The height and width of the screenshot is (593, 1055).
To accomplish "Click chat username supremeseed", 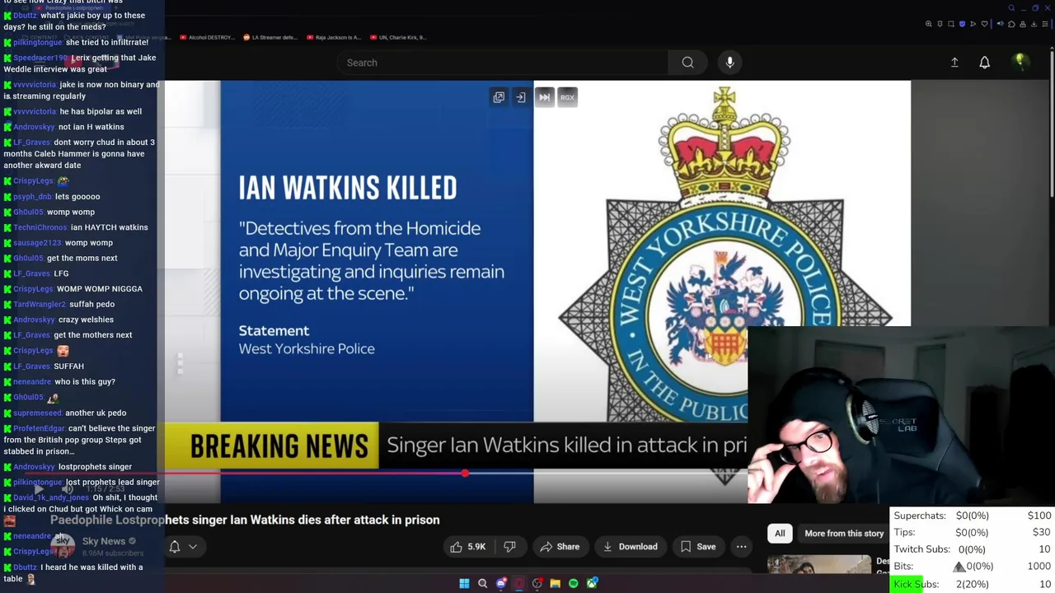I will tap(37, 413).
